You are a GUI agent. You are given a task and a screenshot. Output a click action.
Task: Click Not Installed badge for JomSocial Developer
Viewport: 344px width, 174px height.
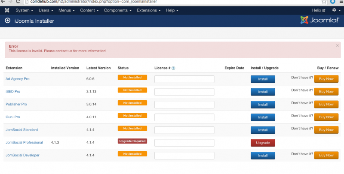(x=132, y=154)
